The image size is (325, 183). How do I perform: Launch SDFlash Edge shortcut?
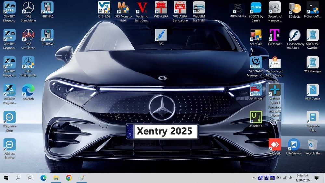tap(28, 90)
